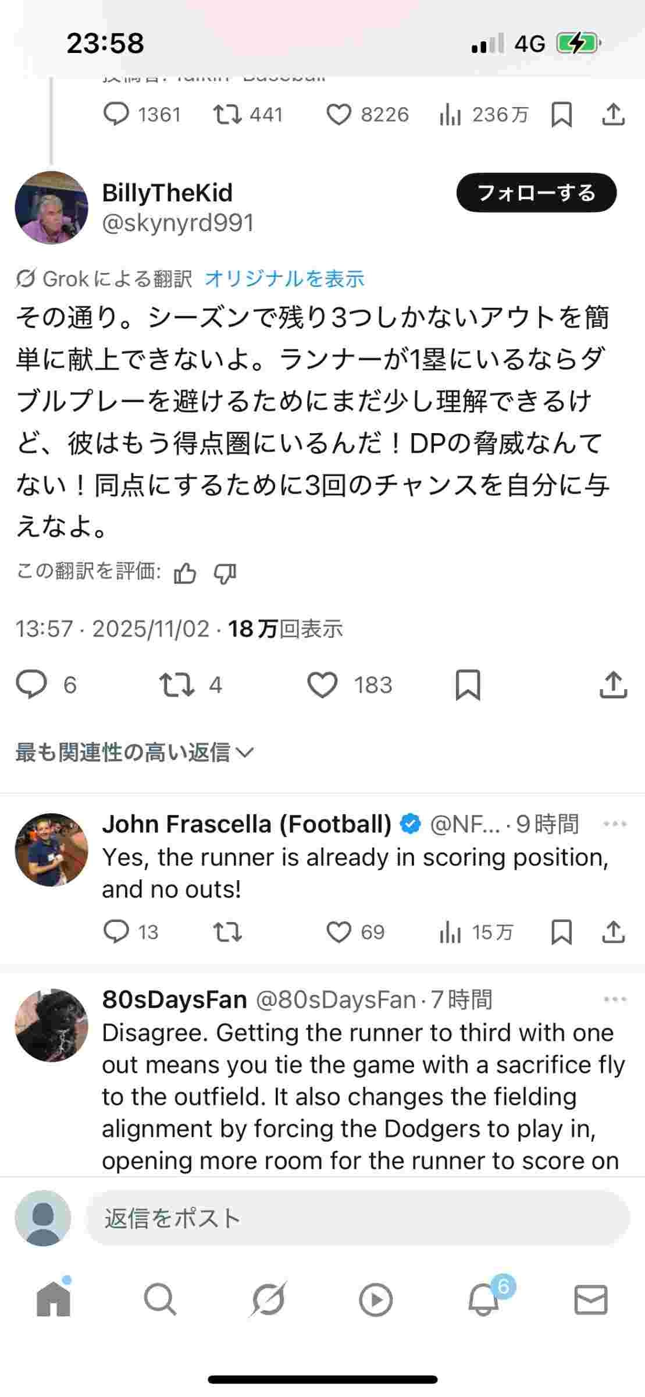This screenshot has width=645, height=1397.
Task: Tap オリジナルを表示 to show original
Action: (x=284, y=279)
